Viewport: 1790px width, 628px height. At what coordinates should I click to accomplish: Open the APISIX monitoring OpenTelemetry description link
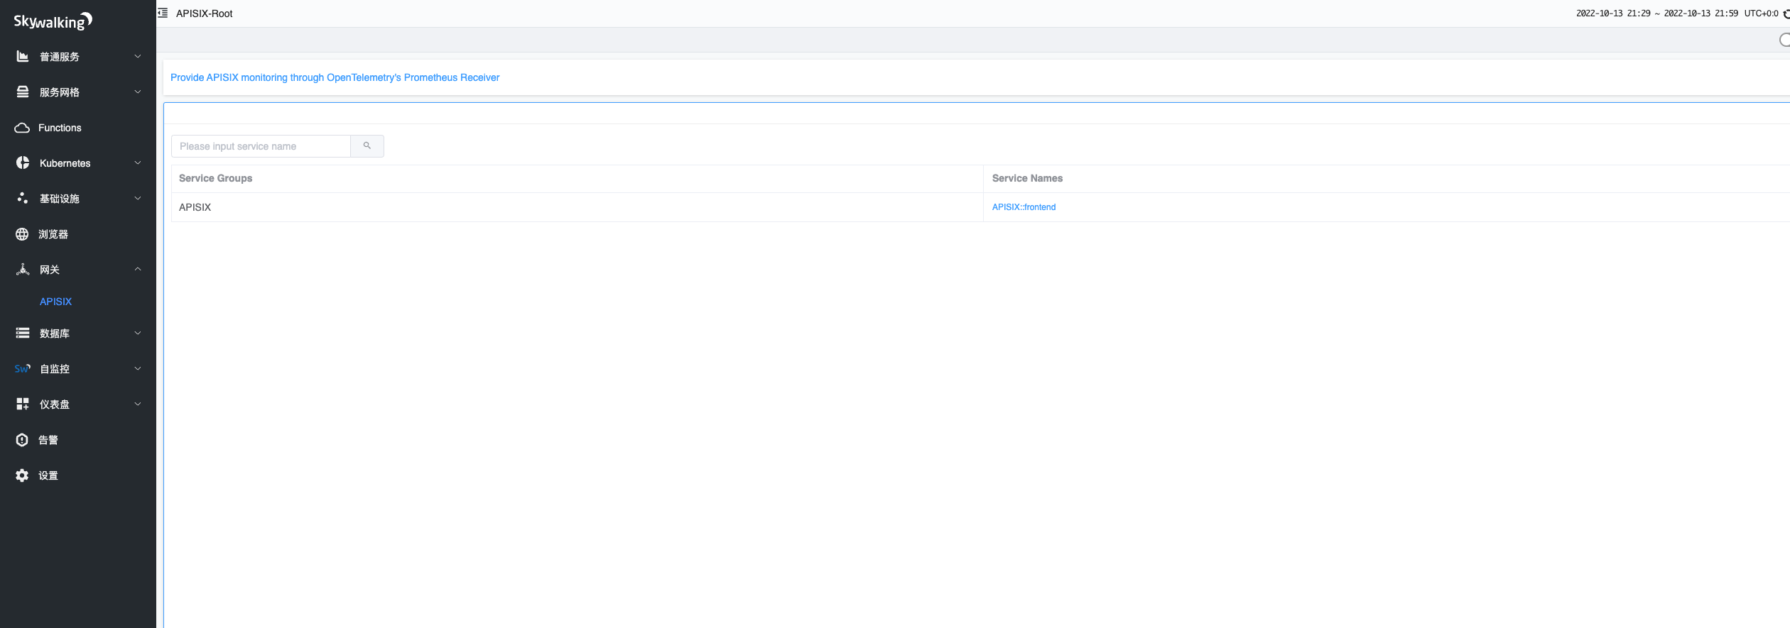(335, 77)
